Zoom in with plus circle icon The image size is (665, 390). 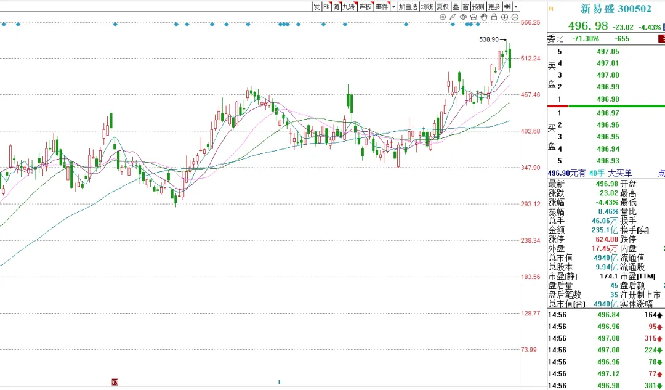click(505, 17)
